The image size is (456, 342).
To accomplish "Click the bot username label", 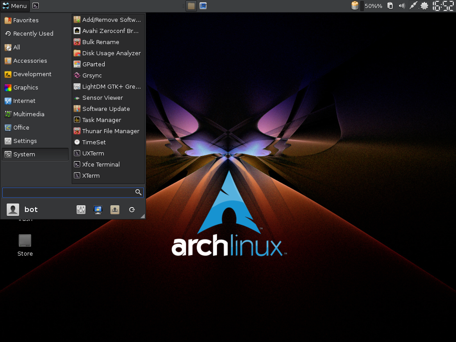I will click(x=31, y=210).
